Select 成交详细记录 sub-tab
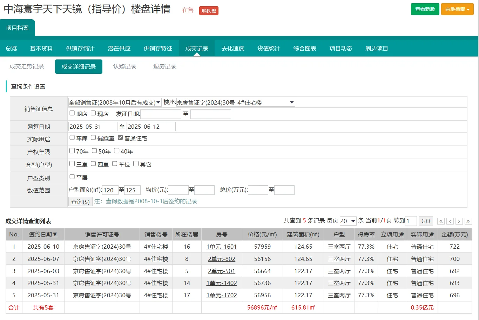Image resolution: width=479 pixels, height=320 pixels. pyautogui.click(x=79, y=66)
